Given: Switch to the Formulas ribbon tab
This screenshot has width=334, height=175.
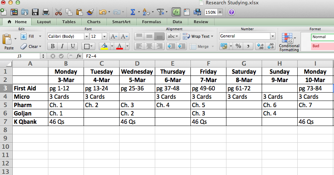Looking at the screenshot, I should [x=151, y=22].
